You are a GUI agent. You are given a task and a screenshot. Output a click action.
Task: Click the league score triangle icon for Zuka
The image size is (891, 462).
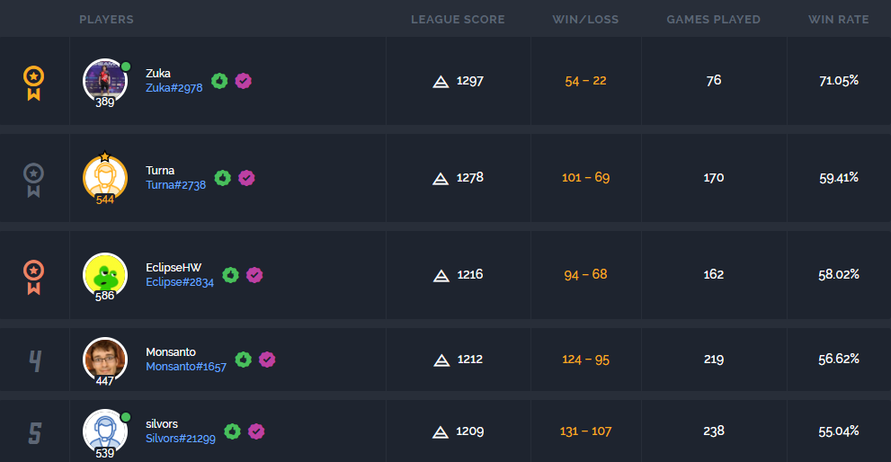tap(441, 81)
